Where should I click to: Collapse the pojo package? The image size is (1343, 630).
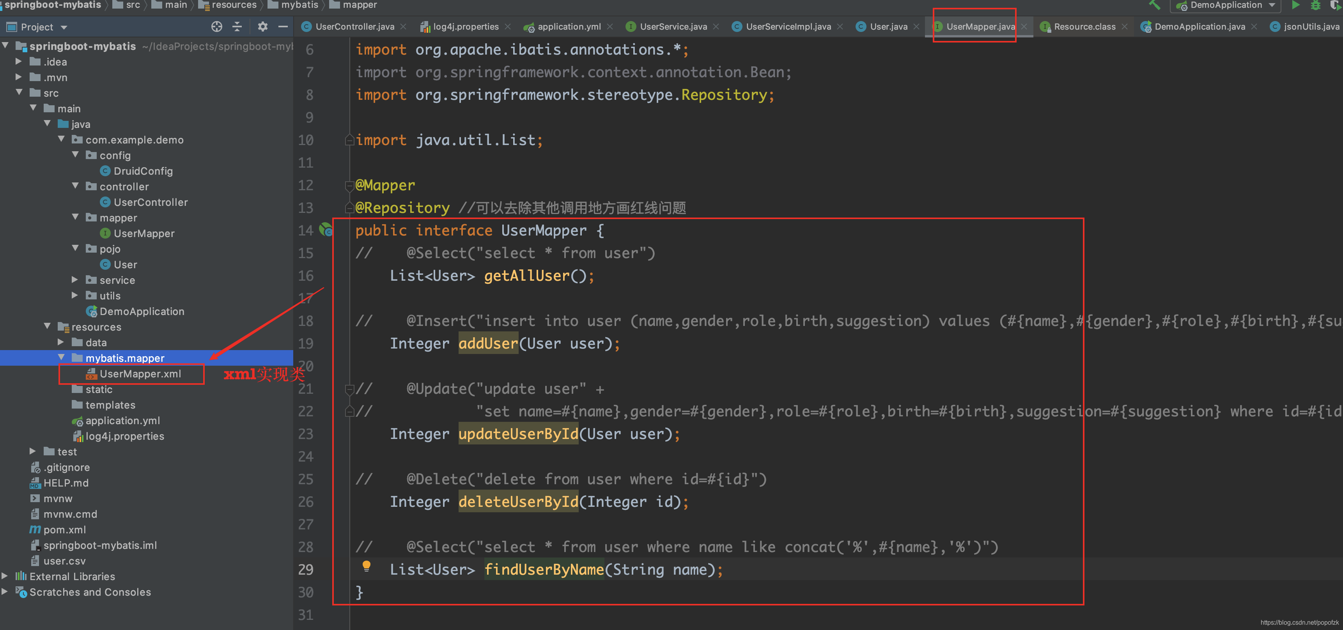(x=75, y=249)
